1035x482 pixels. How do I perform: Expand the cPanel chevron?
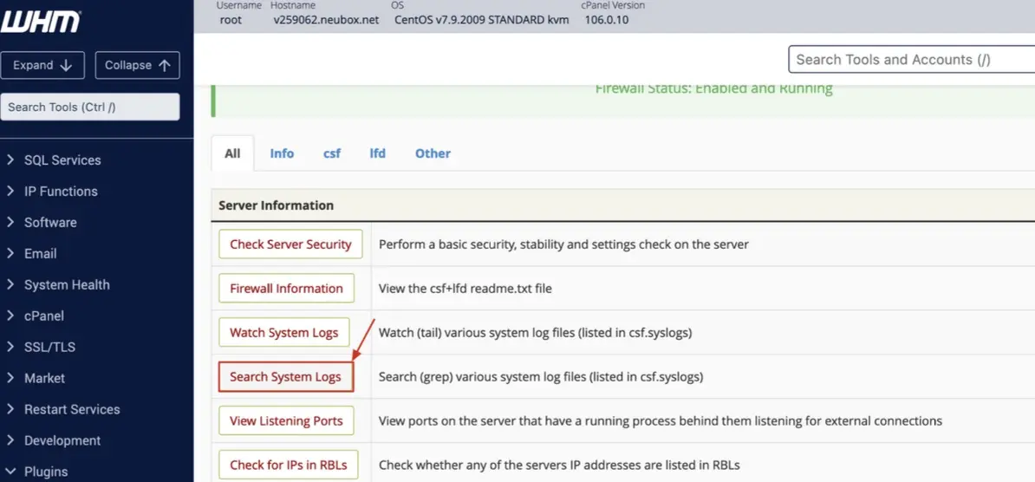tap(10, 316)
